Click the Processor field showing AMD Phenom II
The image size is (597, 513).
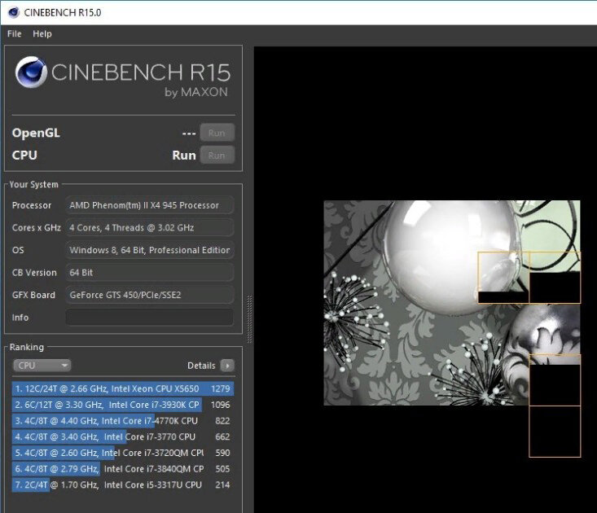pyautogui.click(x=150, y=205)
